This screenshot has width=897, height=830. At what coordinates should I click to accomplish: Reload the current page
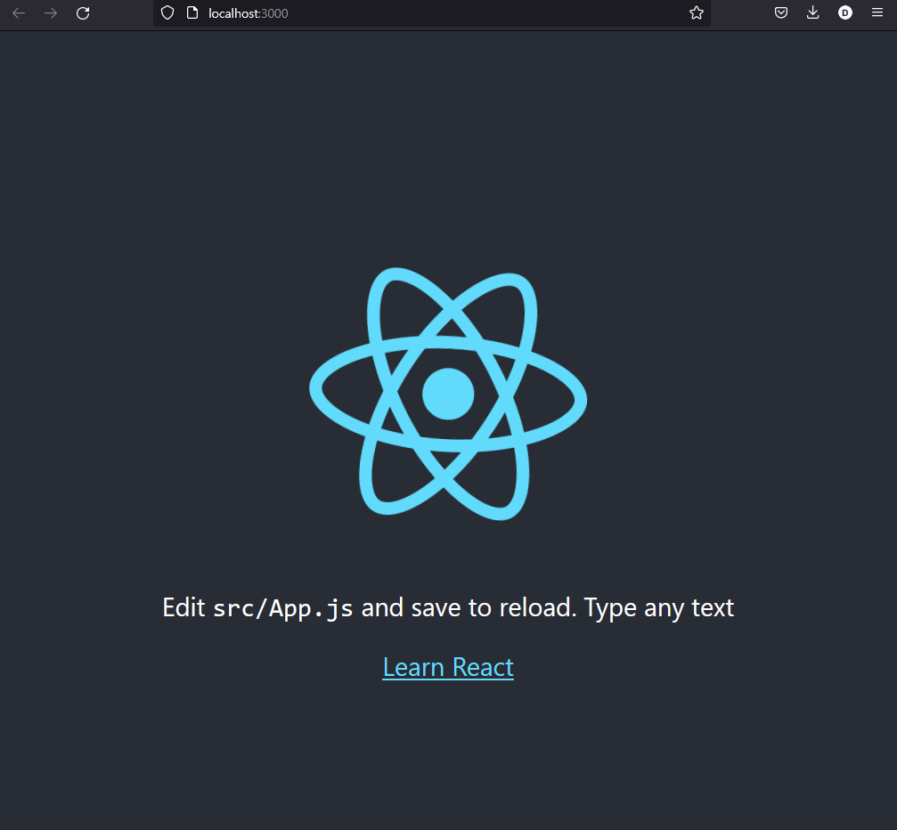coord(83,13)
